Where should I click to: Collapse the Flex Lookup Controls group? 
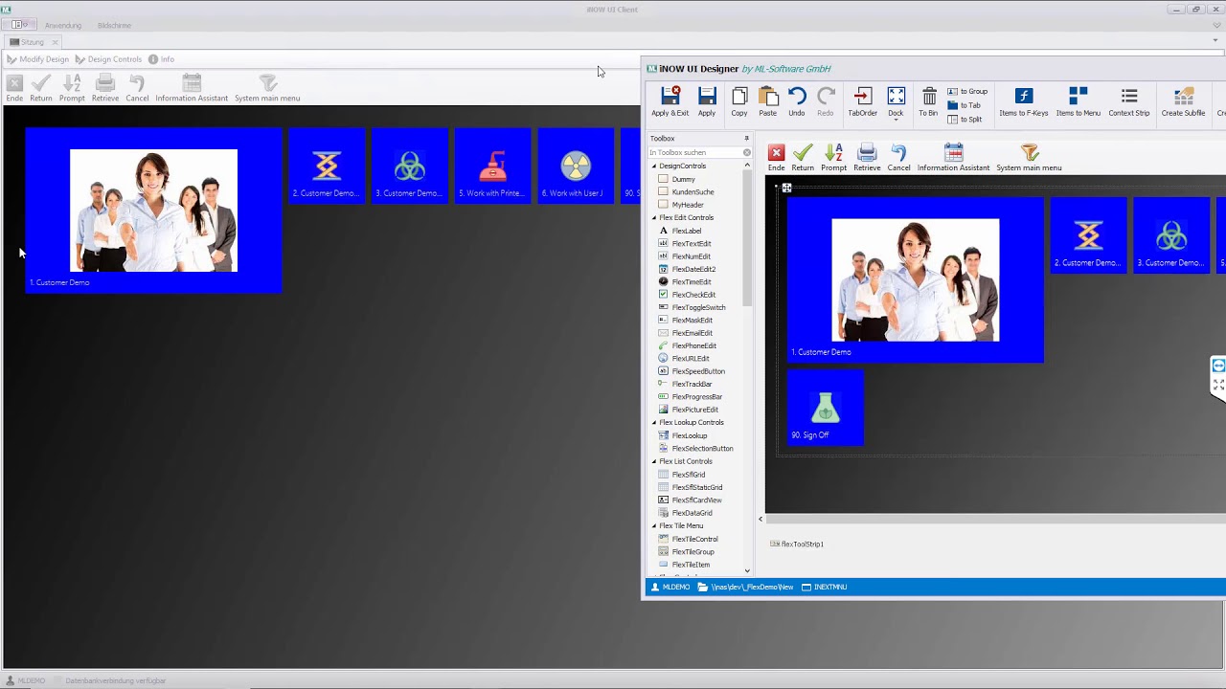pos(654,423)
